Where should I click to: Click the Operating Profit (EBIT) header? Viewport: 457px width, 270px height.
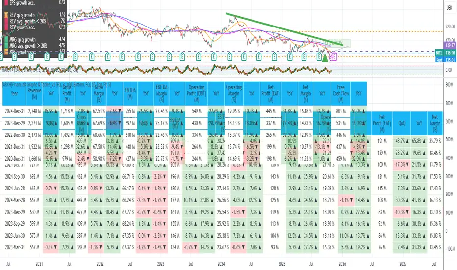[197, 94]
